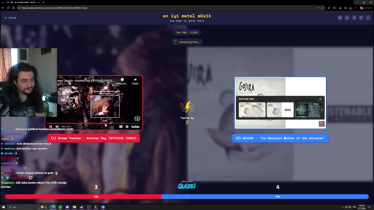Open Sohbet et copilot button

366,8
